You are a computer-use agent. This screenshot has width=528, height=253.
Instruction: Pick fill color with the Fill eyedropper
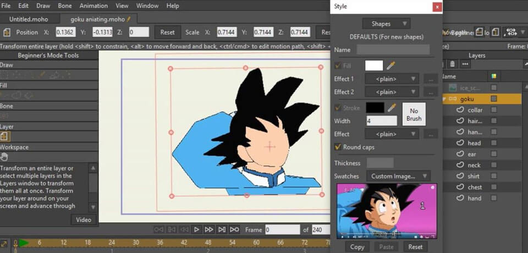click(391, 65)
